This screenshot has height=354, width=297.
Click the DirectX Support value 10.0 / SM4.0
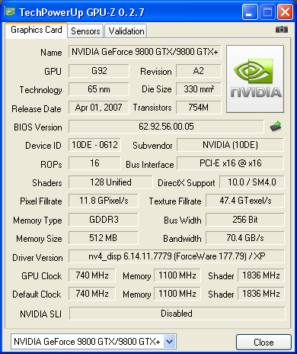(252, 182)
